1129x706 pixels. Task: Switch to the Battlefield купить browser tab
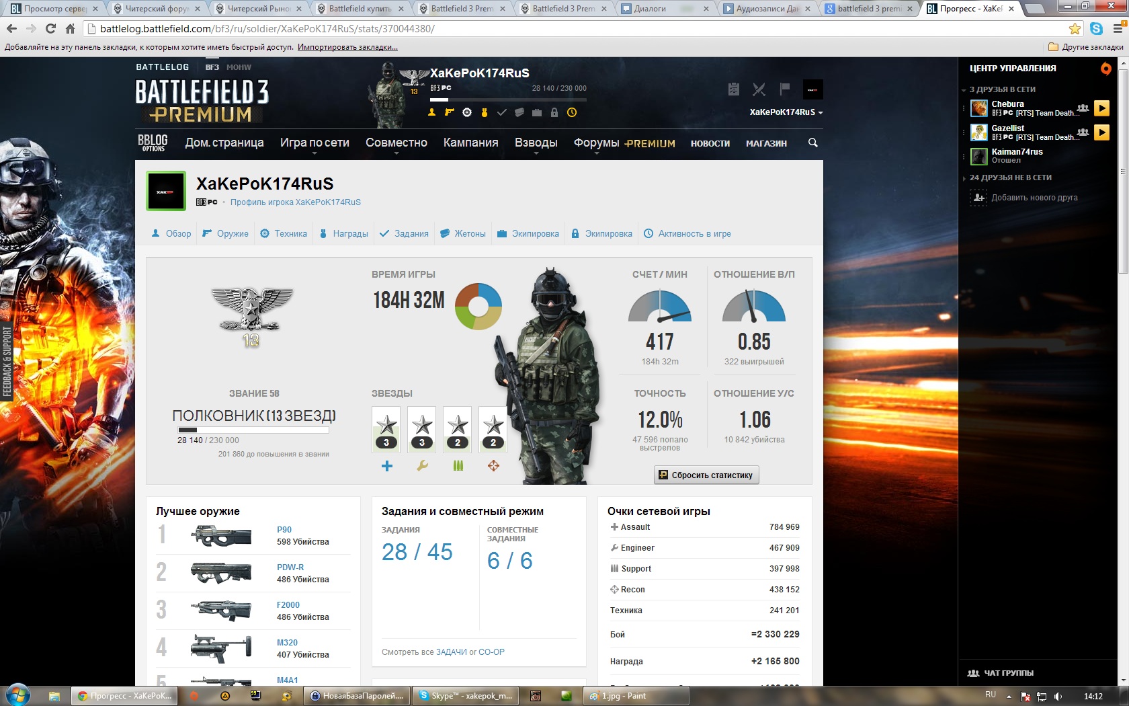(x=359, y=9)
